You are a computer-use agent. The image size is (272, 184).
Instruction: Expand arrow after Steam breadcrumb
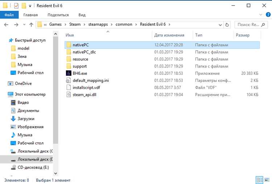pyautogui.click(x=84, y=25)
